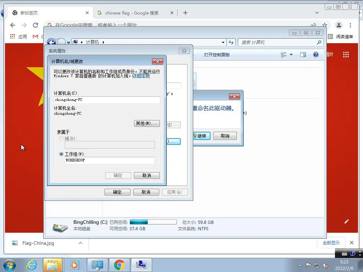
Task: Expand Flag-China.jpg download options chevron
Action: pyautogui.click(x=80, y=243)
